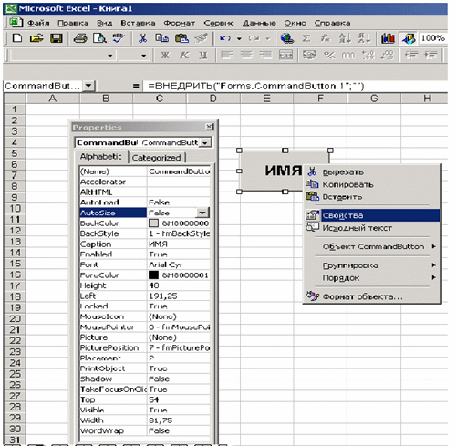
Task: Open the font name dropdown
Action: 110,56
